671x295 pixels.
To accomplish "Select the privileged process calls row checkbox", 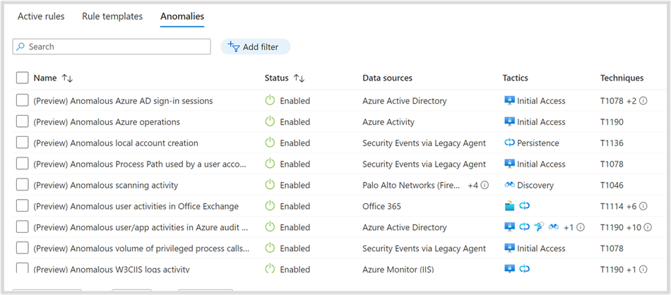I will 23,248.
